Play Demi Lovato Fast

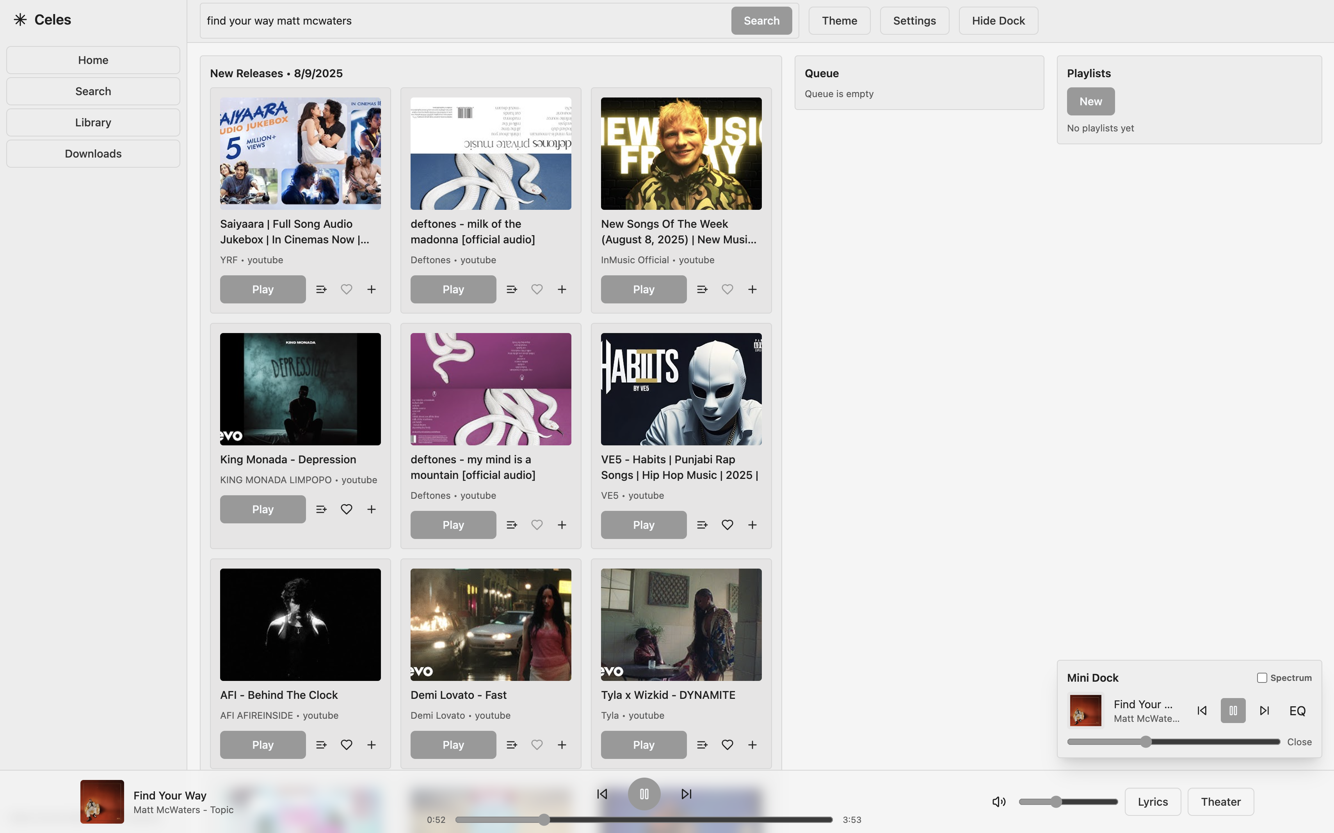click(453, 745)
